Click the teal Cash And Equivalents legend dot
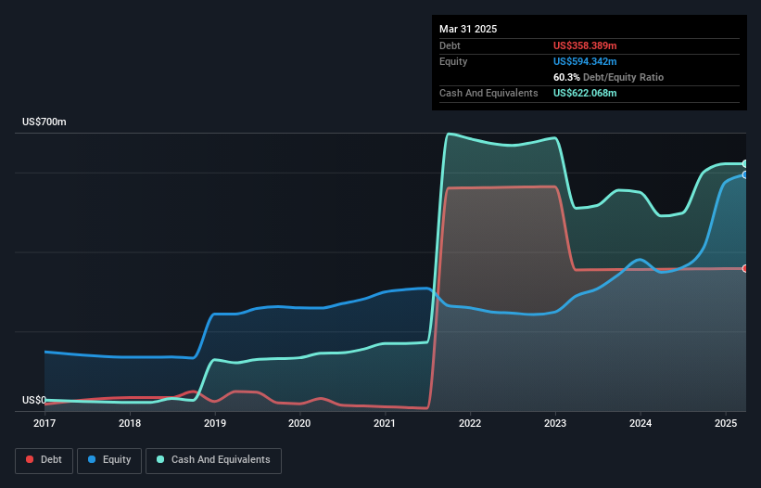This screenshot has height=488, width=761. tap(160, 459)
